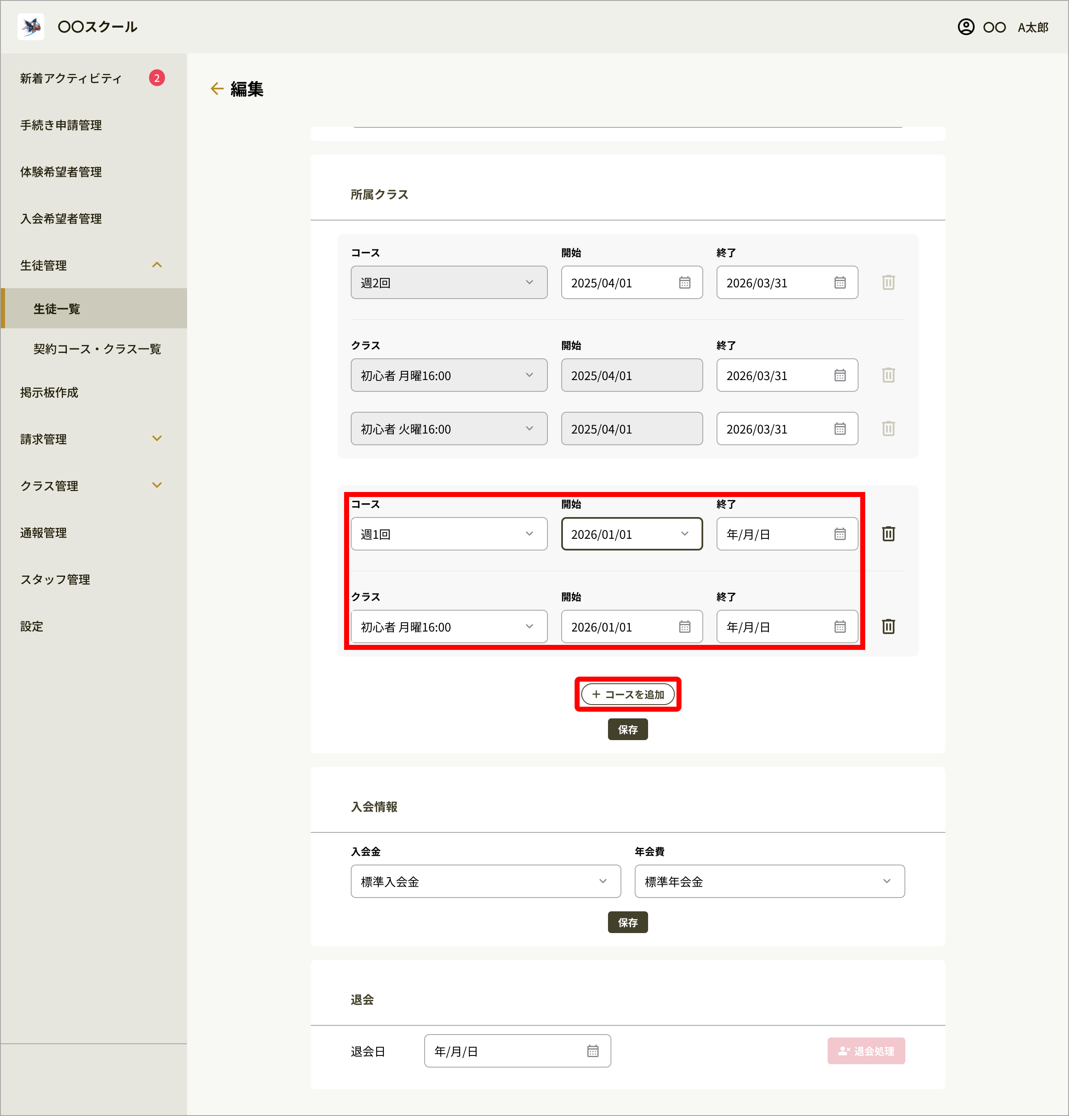Click the 所属クラス section heading
Screen dimensions: 1069x1116
tap(380, 195)
